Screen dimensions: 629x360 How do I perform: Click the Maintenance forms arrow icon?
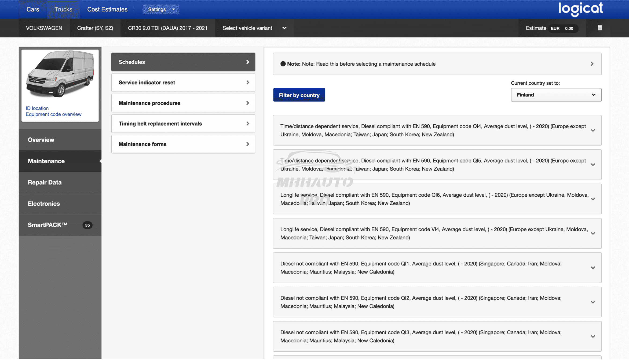(x=247, y=144)
